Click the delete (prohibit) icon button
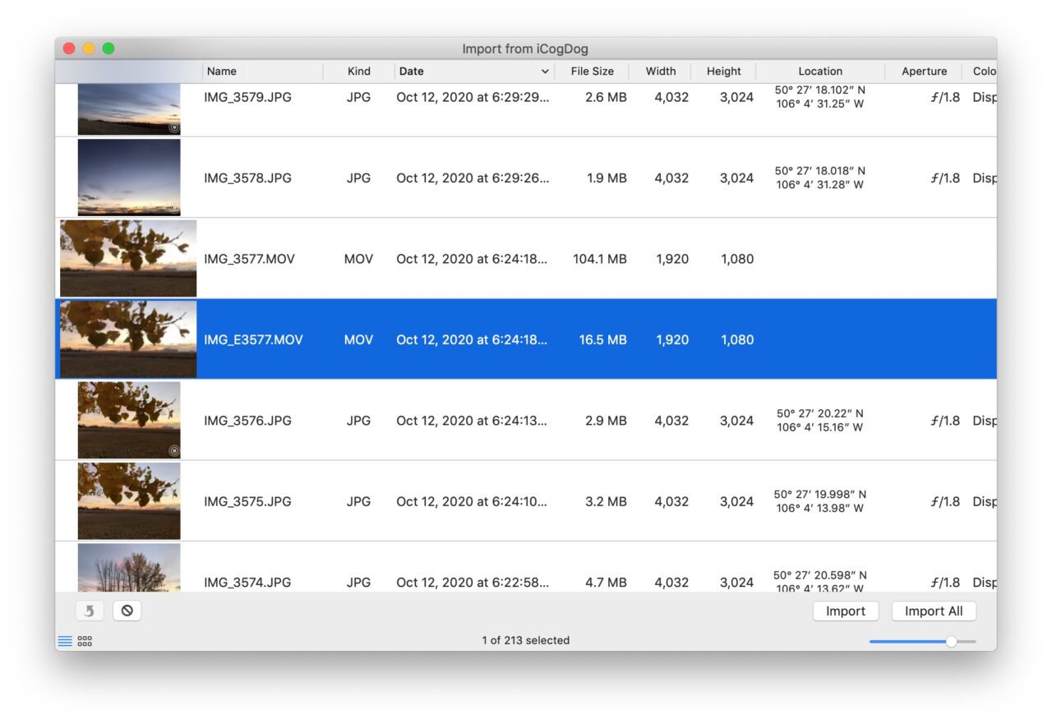This screenshot has width=1052, height=724. click(127, 611)
